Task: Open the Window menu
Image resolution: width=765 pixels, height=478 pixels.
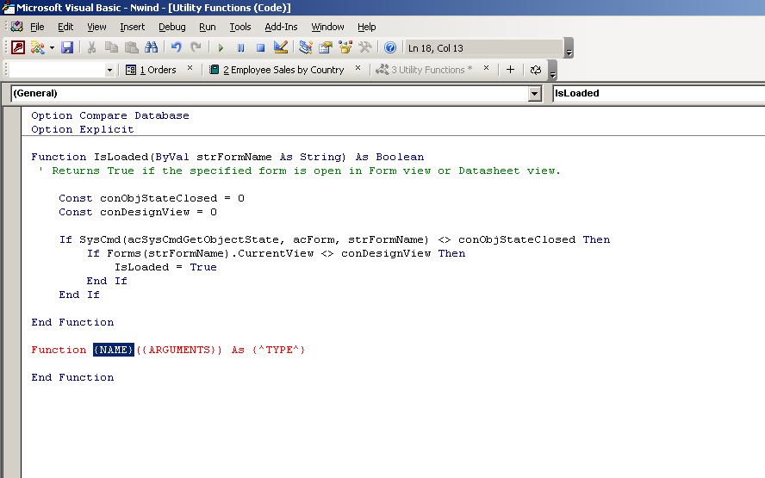Action: click(x=328, y=27)
